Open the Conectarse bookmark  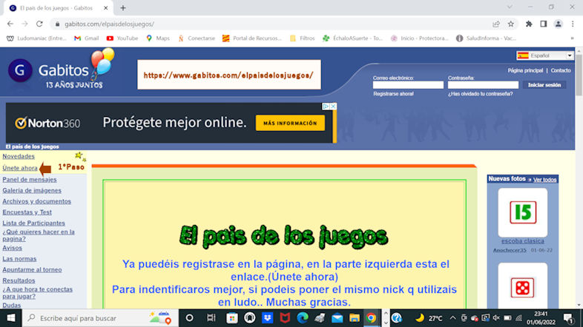pos(197,38)
